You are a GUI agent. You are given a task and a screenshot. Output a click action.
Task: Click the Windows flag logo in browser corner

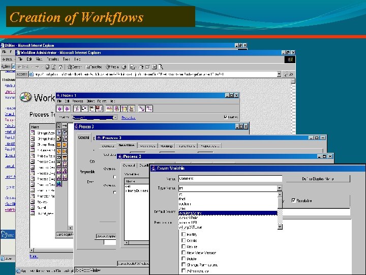(x=290, y=60)
